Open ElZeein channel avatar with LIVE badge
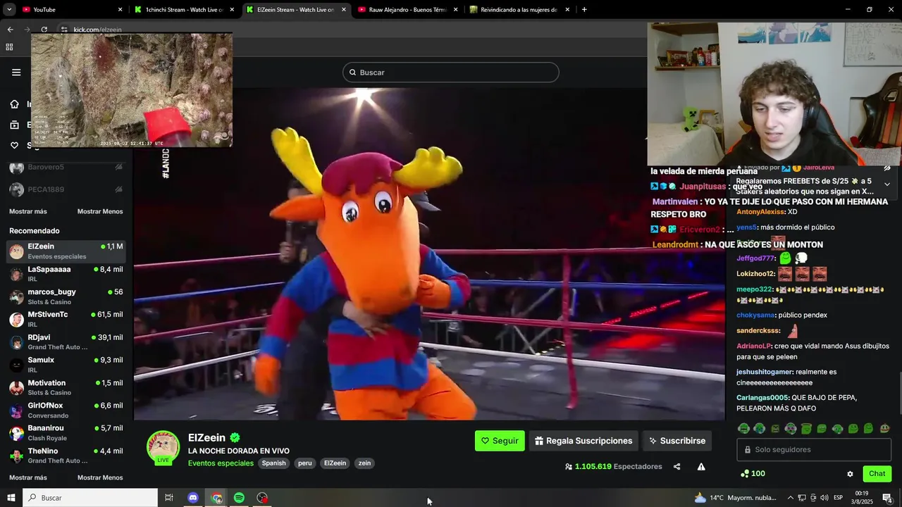902x507 pixels. (163, 448)
